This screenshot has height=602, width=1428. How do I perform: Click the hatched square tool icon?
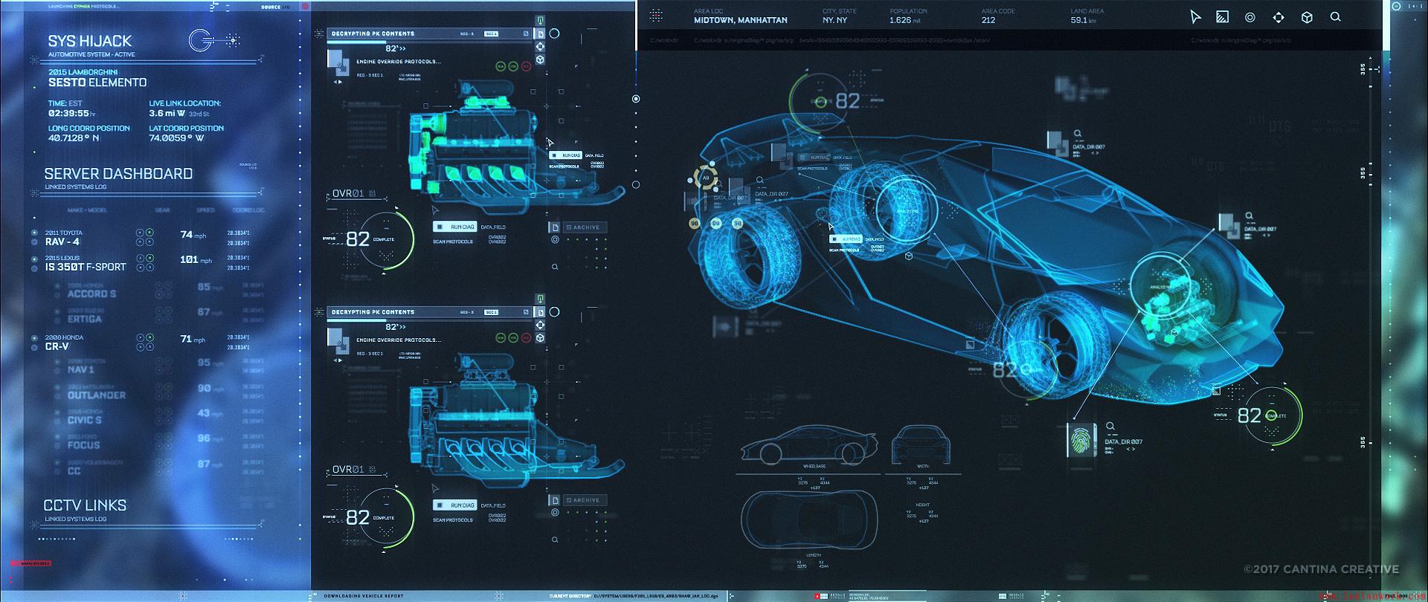coord(1222,17)
